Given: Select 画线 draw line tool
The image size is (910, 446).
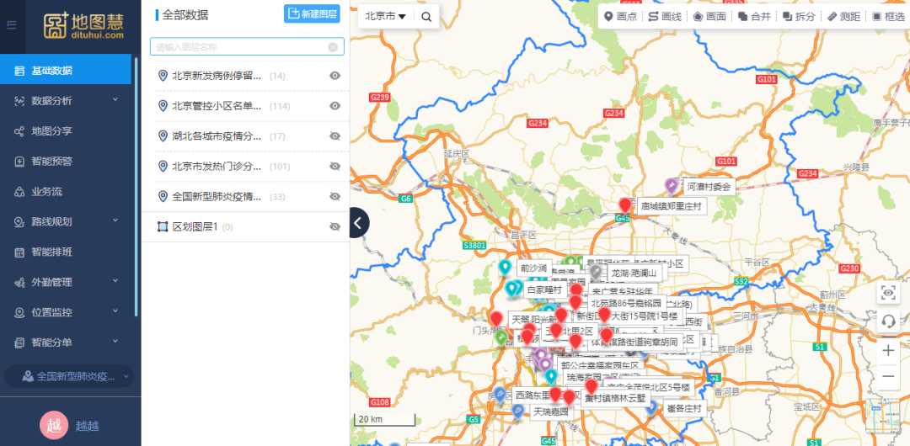Looking at the screenshot, I should (665, 16).
